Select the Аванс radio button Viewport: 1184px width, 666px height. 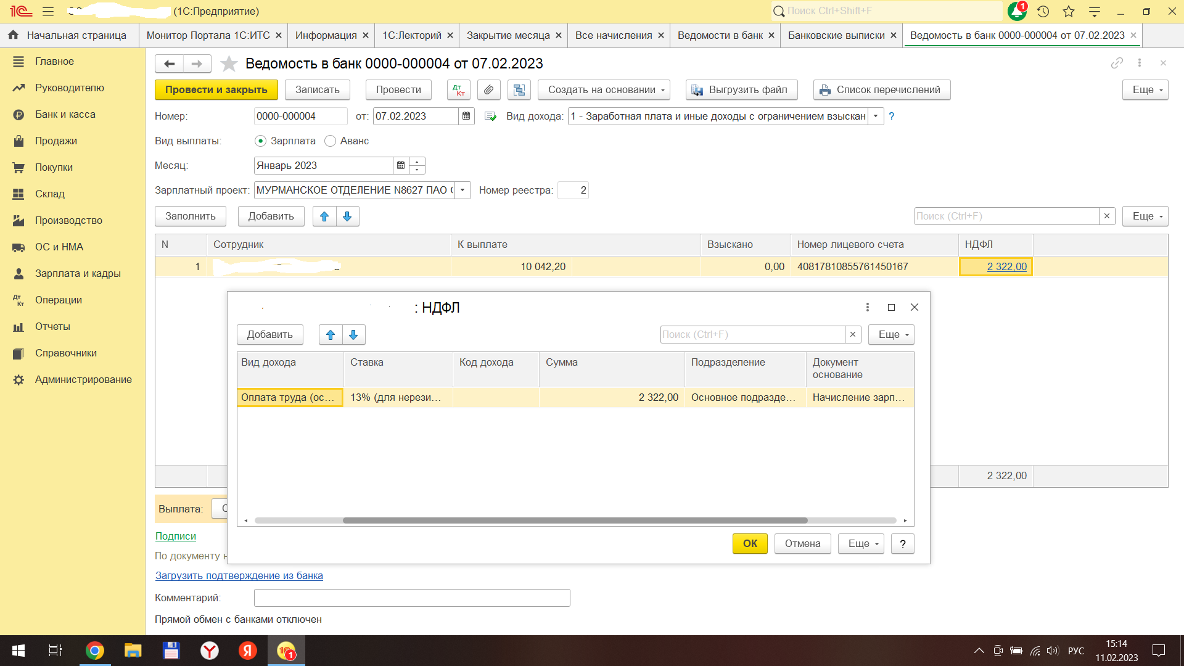331,141
